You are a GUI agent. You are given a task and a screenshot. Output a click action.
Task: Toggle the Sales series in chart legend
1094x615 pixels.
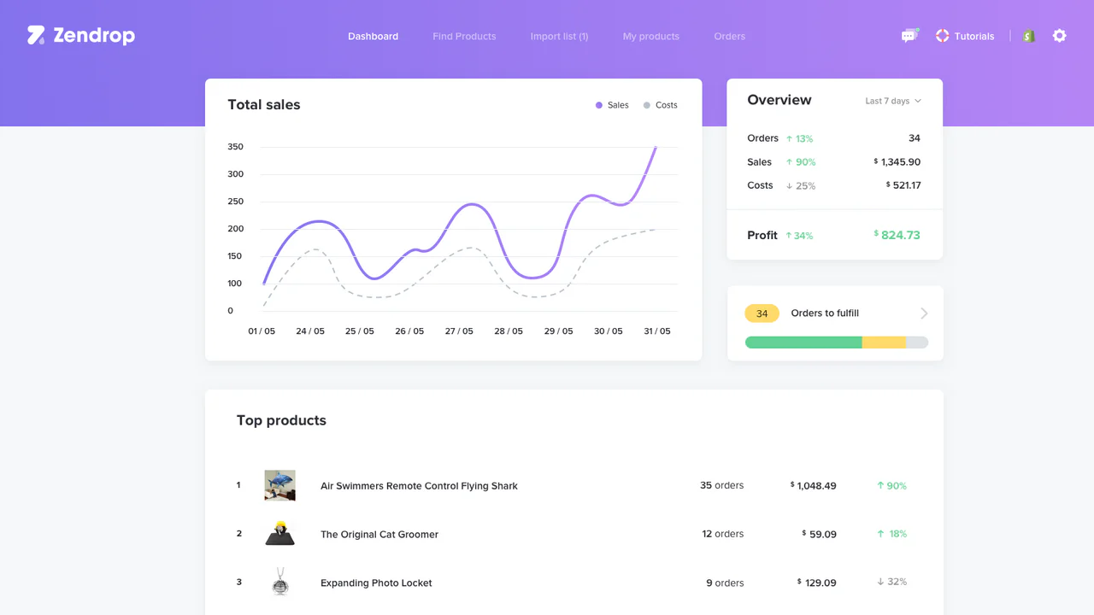coord(612,105)
